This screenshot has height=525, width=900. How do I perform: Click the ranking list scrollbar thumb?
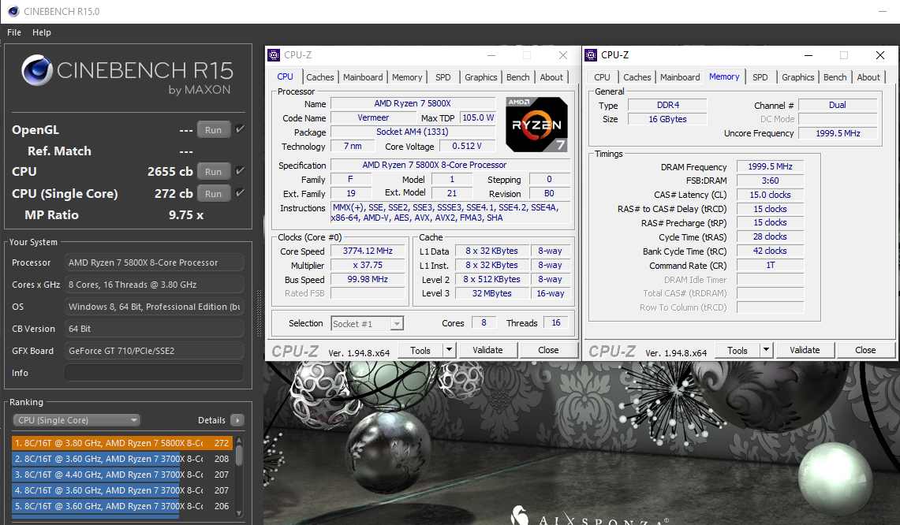[x=239, y=456]
